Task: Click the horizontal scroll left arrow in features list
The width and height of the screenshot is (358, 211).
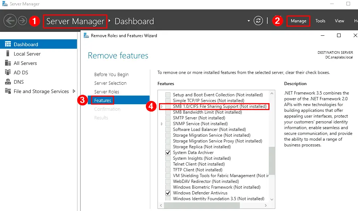Action: point(161,205)
